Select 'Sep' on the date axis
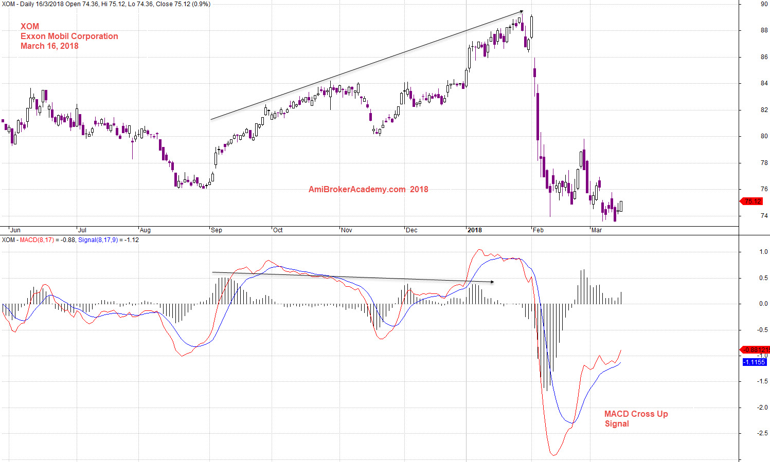The width and height of the screenshot is (770, 462). (x=216, y=230)
